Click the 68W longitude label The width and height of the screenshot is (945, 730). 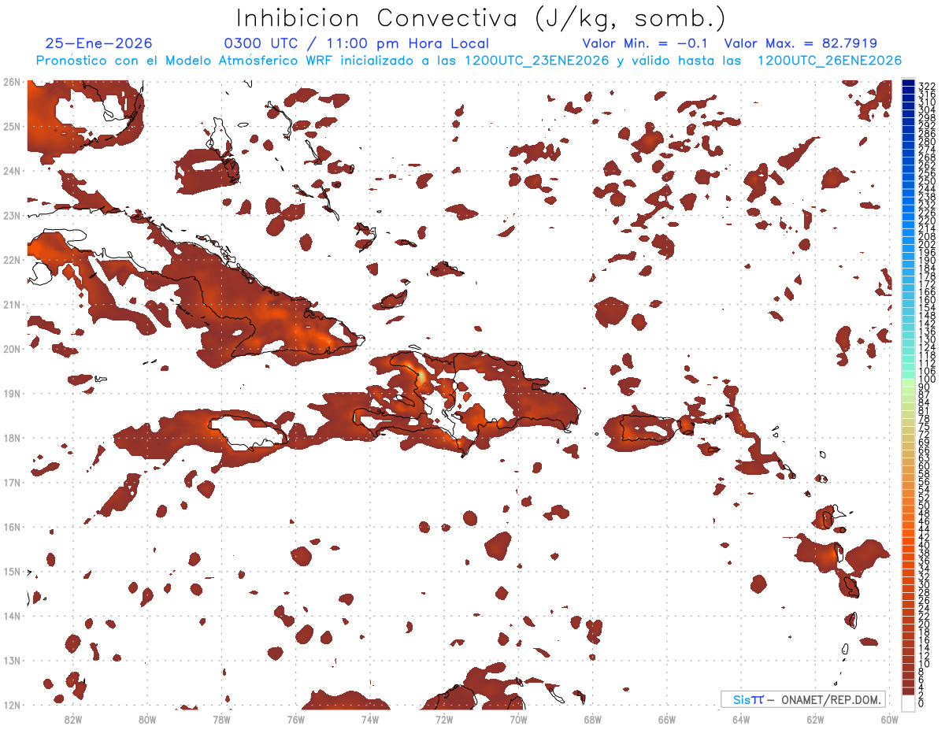tap(593, 720)
